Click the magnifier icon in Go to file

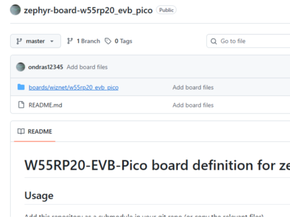(x=214, y=41)
